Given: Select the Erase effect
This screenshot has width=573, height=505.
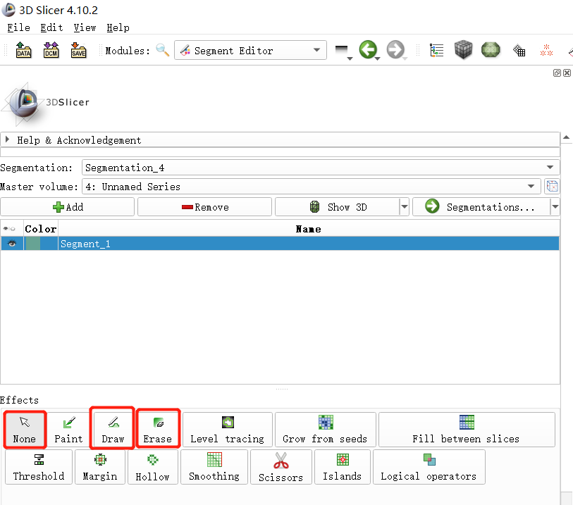Looking at the screenshot, I should pyautogui.click(x=157, y=430).
